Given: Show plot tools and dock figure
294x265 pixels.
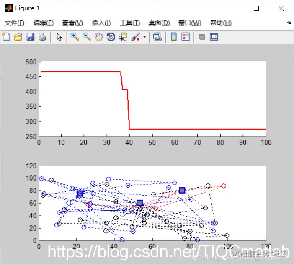Looking at the screenshot, I should 214,37.
